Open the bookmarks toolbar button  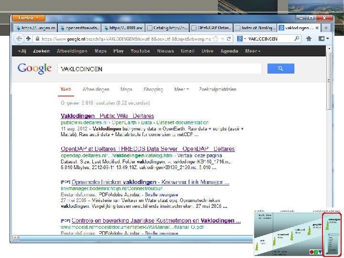point(323,39)
